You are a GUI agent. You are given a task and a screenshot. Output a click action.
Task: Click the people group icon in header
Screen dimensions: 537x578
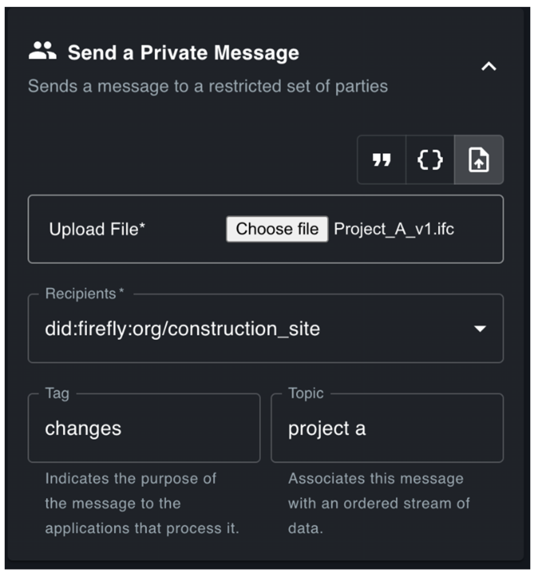point(42,51)
